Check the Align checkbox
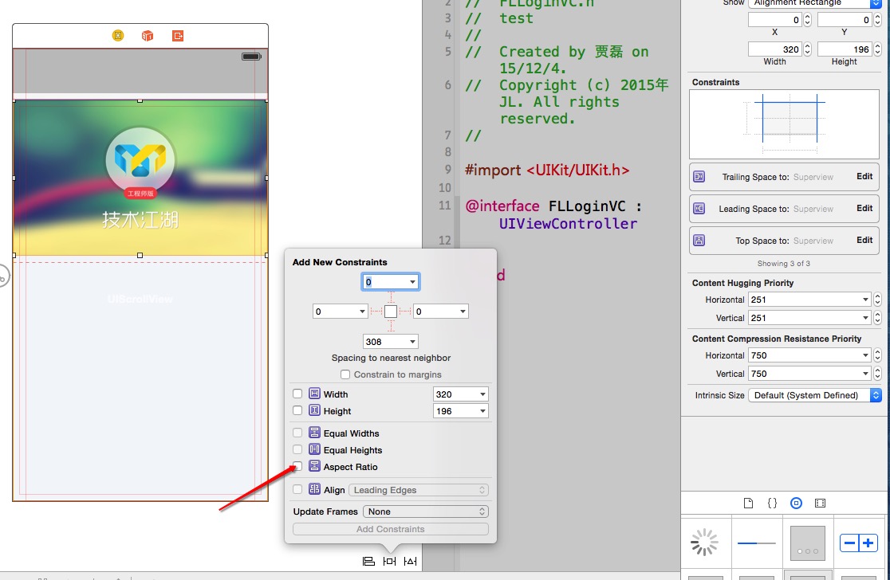Screen dimensions: 890x580 (297, 489)
